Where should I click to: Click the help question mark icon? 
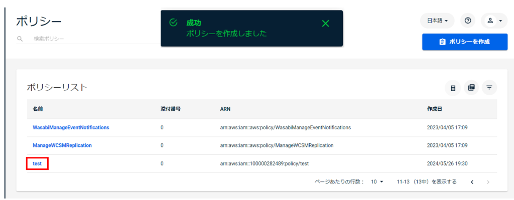[x=468, y=21]
